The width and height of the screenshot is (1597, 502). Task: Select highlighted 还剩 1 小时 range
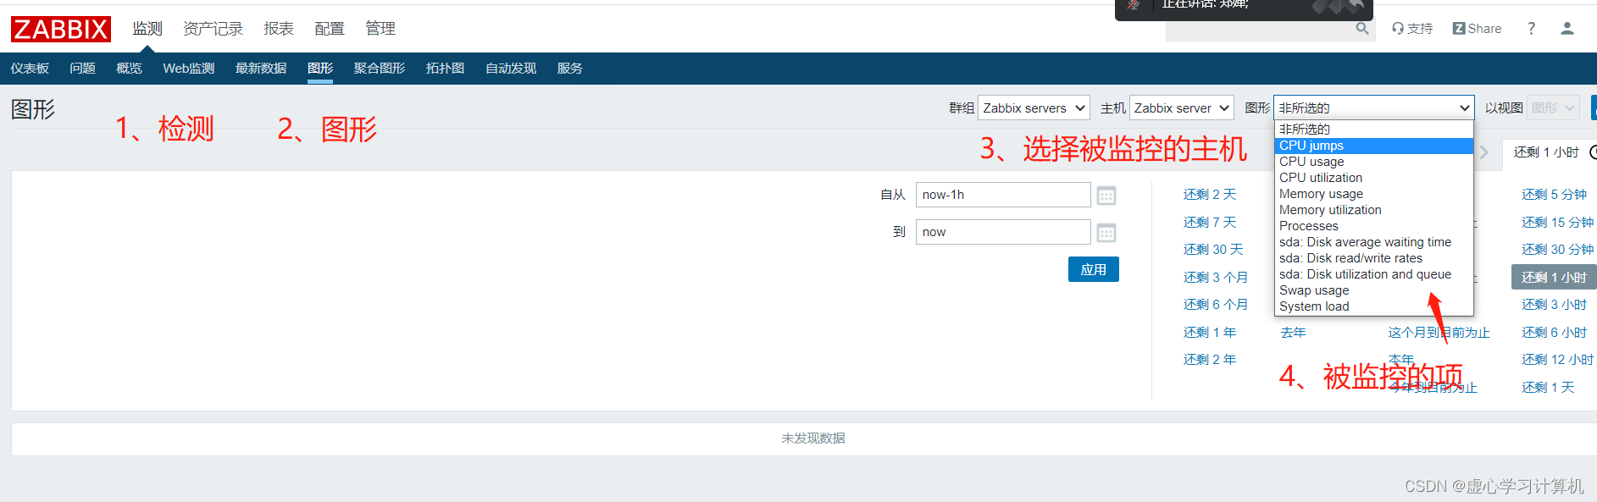point(1554,278)
